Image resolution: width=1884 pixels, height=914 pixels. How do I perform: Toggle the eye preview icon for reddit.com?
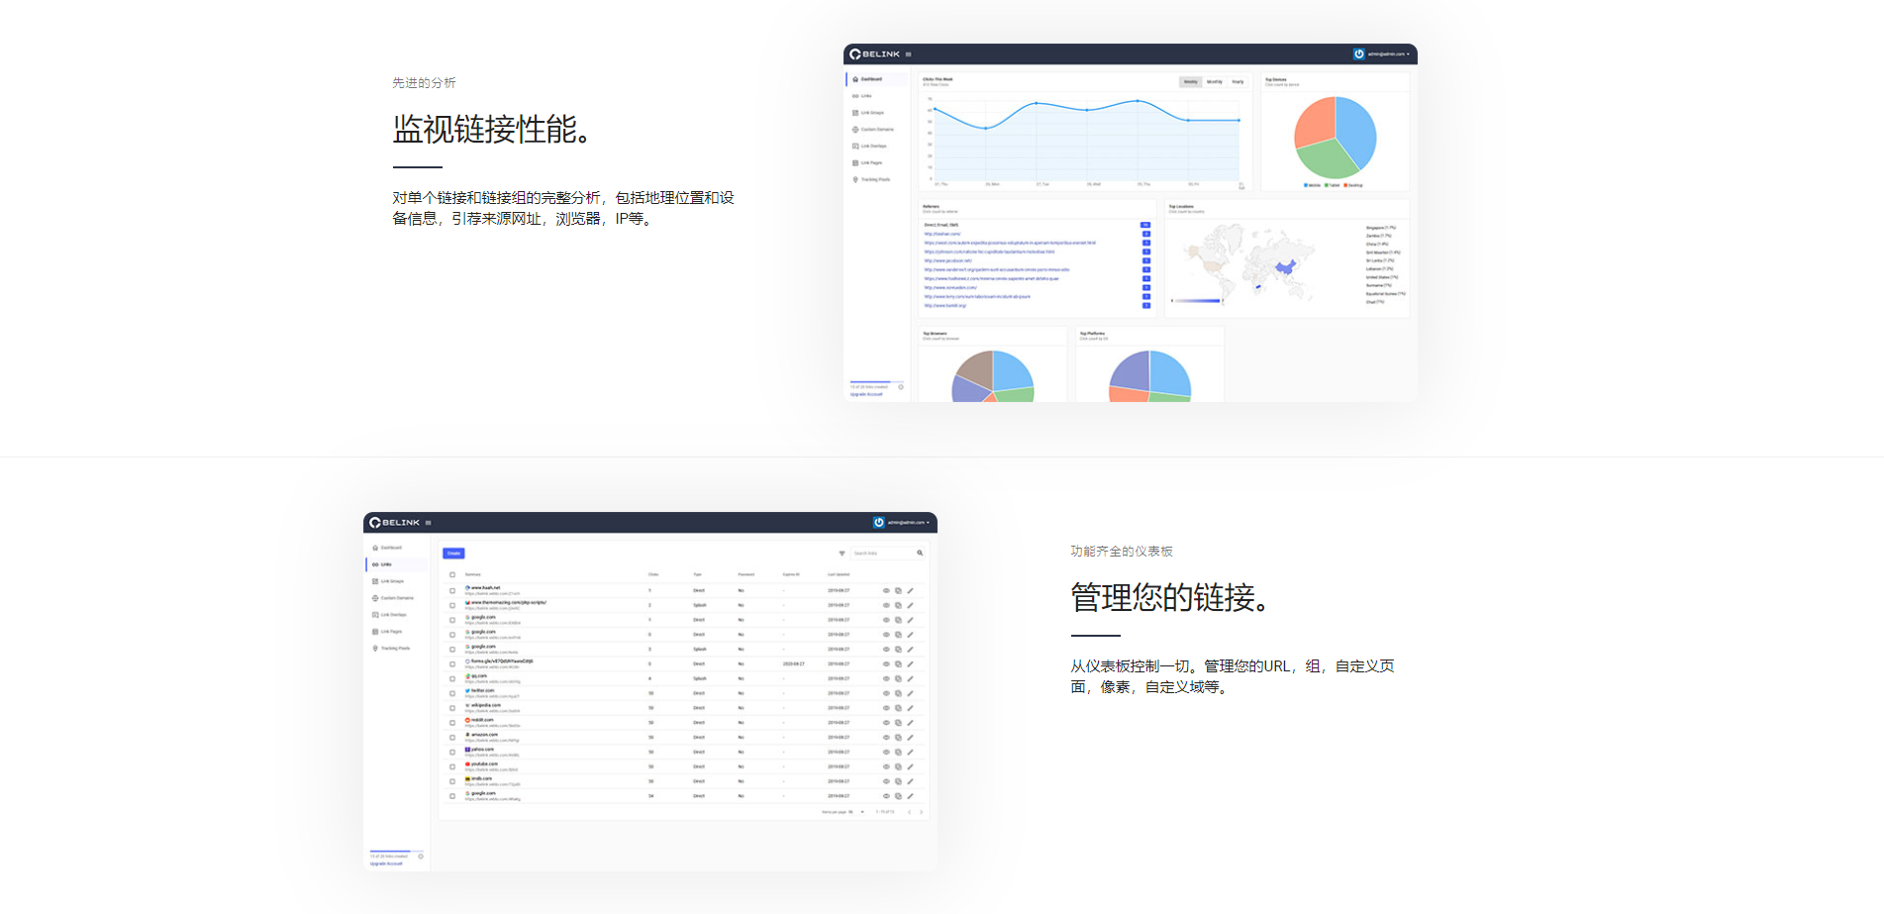point(886,722)
